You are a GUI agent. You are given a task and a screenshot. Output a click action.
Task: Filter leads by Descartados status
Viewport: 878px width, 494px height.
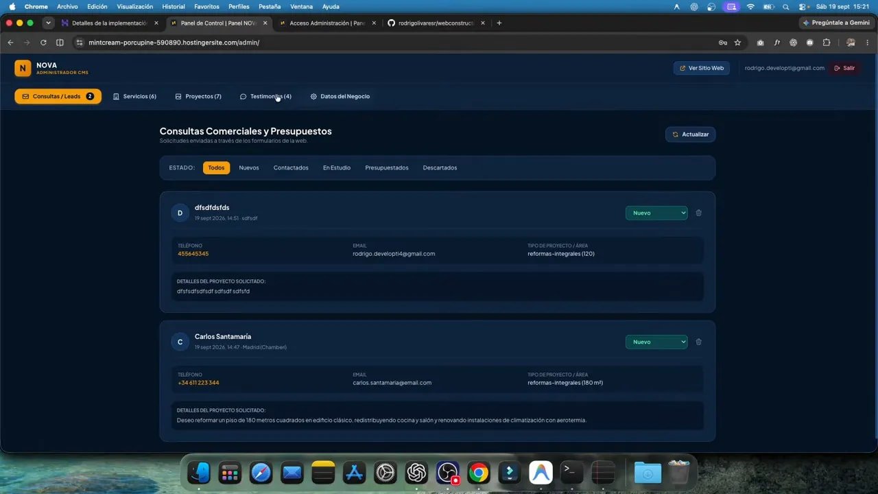coord(440,167)
